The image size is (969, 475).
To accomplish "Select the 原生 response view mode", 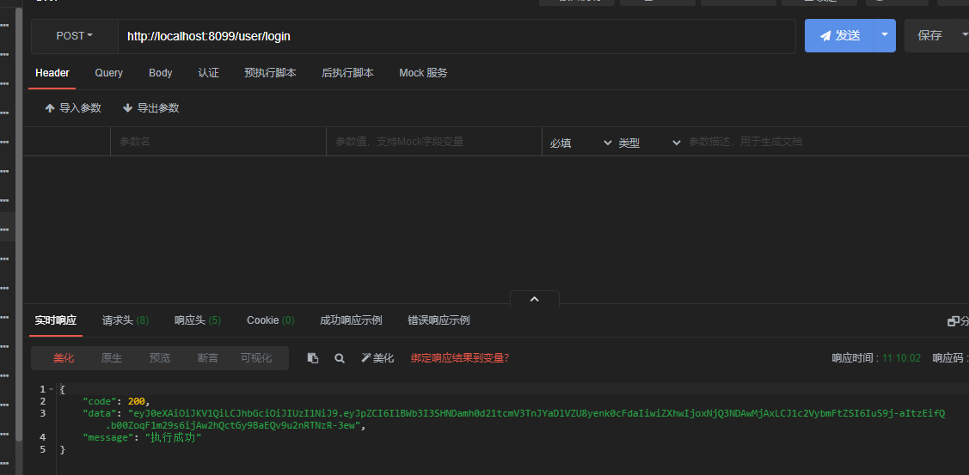I will (112, 357).
